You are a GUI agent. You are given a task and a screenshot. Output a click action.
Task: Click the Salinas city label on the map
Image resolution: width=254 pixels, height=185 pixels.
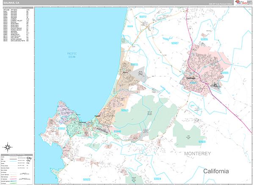(192, 78)
